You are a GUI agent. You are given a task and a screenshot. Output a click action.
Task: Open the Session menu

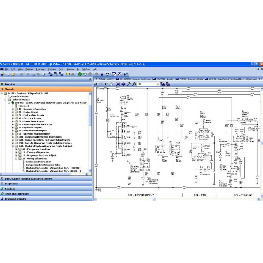(x=70, y=69)
